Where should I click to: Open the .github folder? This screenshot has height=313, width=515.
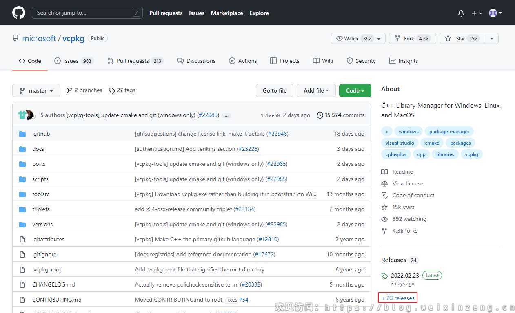pos(41,134)
